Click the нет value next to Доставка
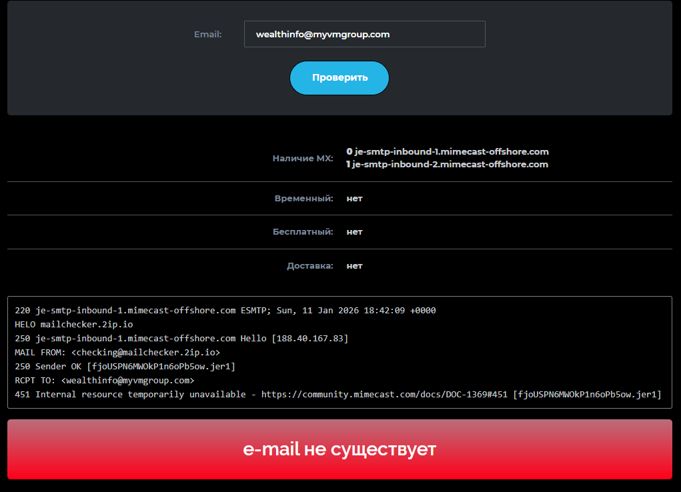 point(354,265)
